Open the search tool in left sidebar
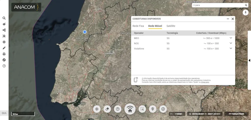The image size is (251, 120). tap(4, 18)
